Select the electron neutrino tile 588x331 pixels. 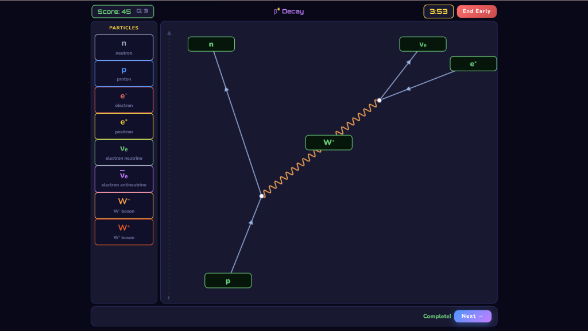tap(124, 152)
